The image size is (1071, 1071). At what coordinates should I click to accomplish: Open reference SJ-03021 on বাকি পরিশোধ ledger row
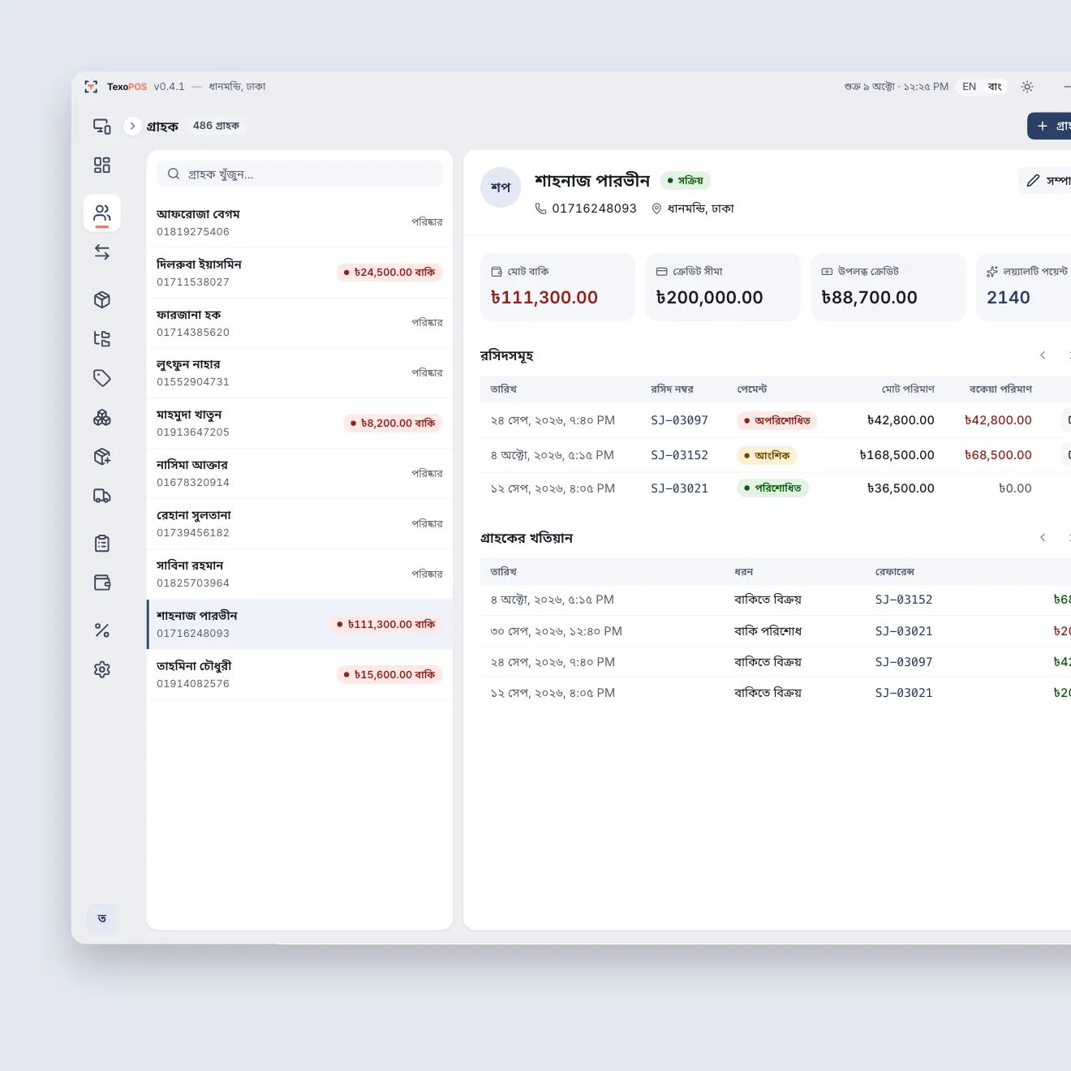point(904,631)
